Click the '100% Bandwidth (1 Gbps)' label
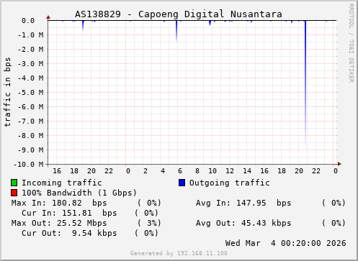The width and height of the screenshot is (358, 261). tap(79, 193)
